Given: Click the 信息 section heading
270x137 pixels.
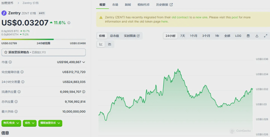Looking at the screenshot, I should [x=5, y=133].
